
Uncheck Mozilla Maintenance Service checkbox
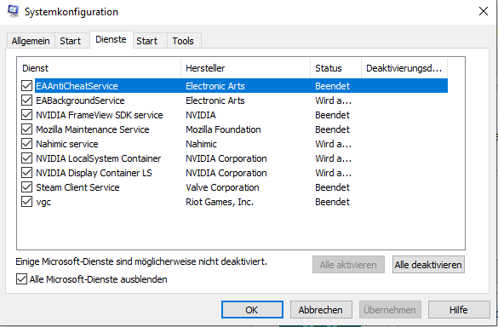click(x=26, y=129)
